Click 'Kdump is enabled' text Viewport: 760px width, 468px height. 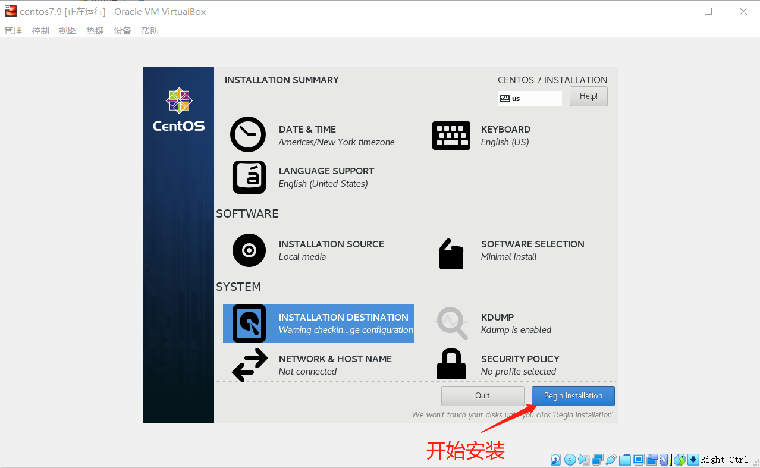pos(516,330)
